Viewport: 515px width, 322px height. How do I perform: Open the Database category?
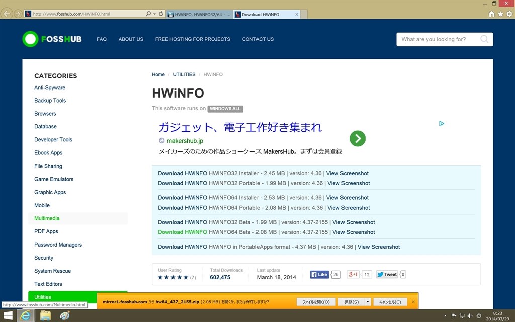click(x=45, y=126)
